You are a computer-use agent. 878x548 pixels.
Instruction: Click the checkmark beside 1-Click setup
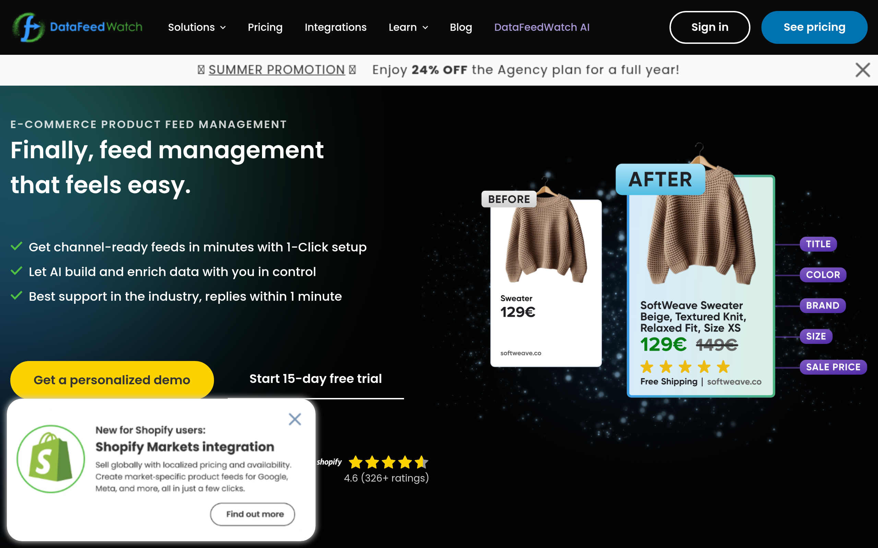point(16,247)
